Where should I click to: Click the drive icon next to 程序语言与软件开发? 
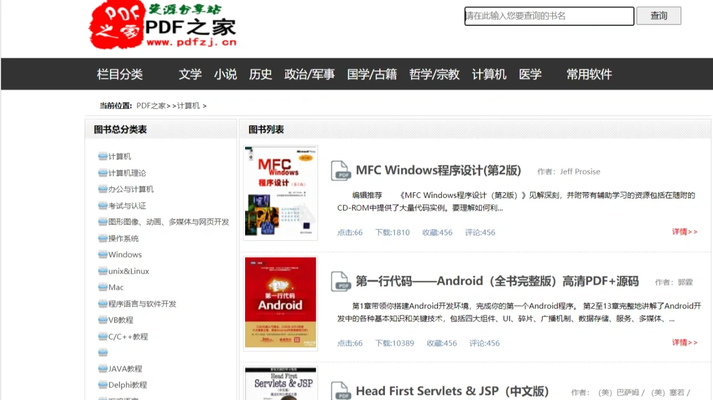point(102,304)
